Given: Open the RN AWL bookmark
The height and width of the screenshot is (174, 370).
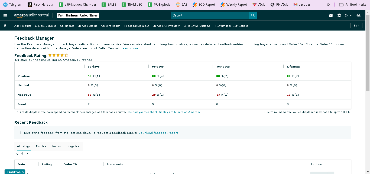Looking at the screenshot, I should tap(279, 5).
